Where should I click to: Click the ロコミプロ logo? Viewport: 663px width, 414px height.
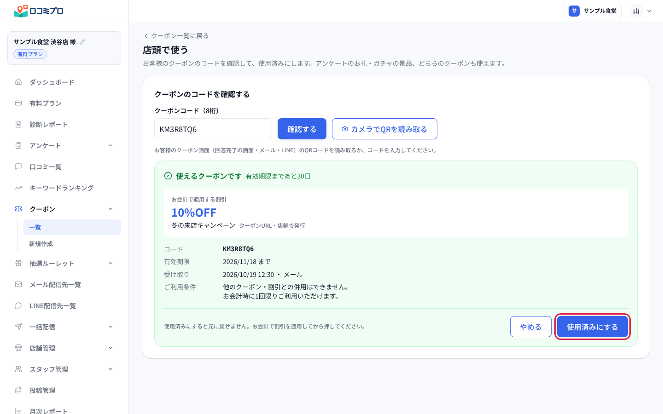point(39,11)
